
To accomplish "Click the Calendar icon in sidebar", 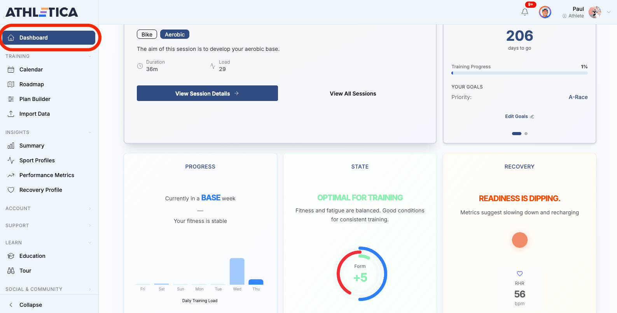I will [x=11, y=70].
